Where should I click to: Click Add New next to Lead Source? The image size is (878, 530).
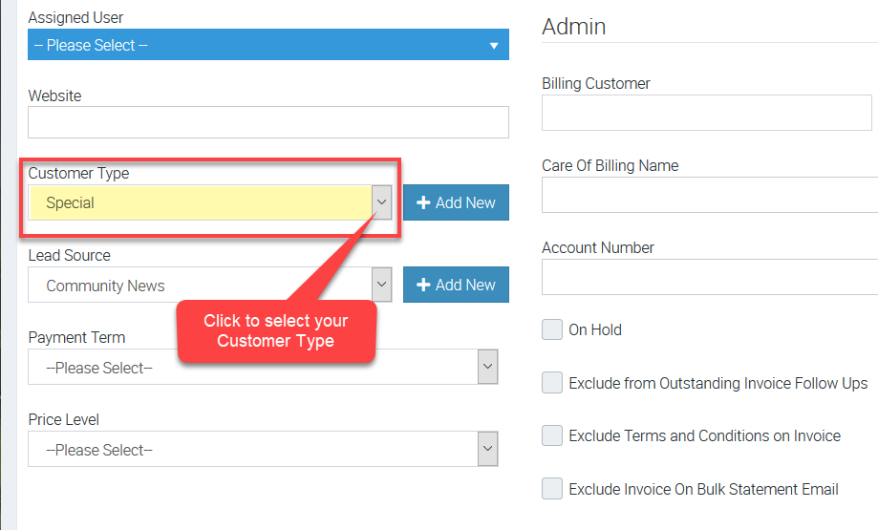[x=456, y=285]
